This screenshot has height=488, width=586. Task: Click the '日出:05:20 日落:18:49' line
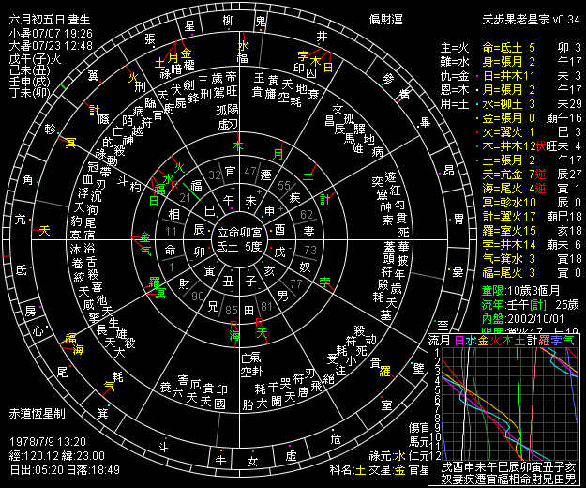click(65, 469)
